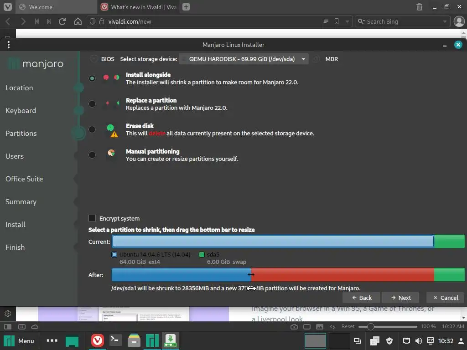Expand the search history dropdown arrow

[x=445, y=21]
